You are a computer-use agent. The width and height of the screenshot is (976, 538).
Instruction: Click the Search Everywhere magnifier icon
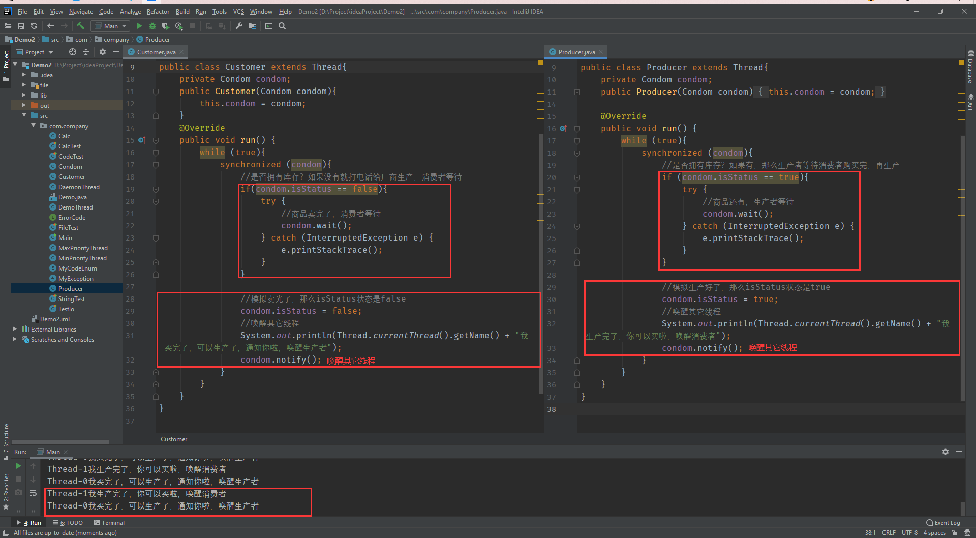pos(282,26)
